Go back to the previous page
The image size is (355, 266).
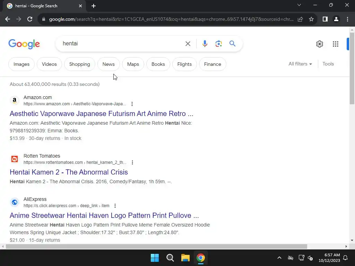coord(8,19)
